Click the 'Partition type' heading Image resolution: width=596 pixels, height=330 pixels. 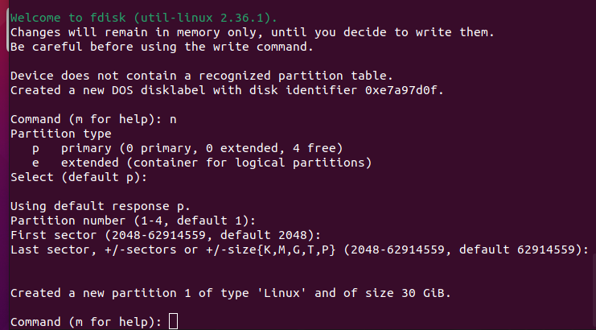point(61,134)
